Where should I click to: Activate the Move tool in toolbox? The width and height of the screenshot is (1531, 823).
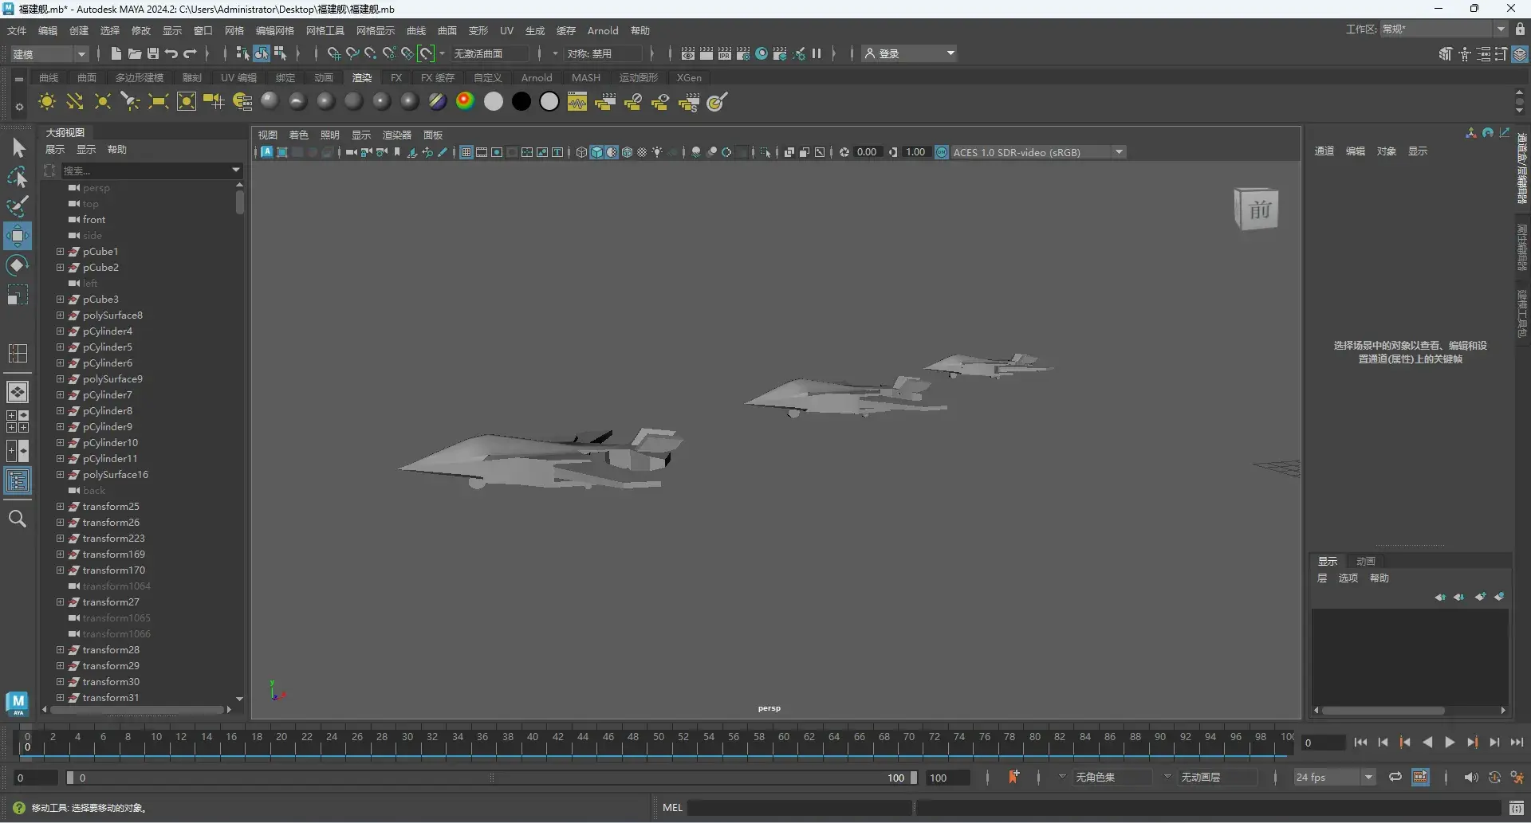click(18, 236)
